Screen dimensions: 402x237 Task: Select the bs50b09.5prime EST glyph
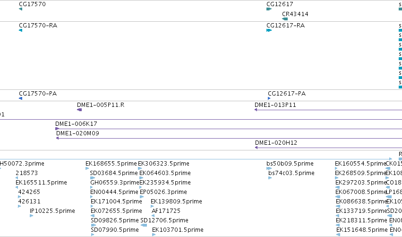point(269,168)
